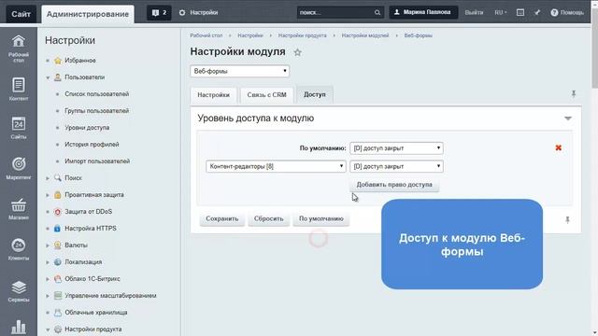Collapse the Пользователи tree node arrow

[x=48, y=77]
